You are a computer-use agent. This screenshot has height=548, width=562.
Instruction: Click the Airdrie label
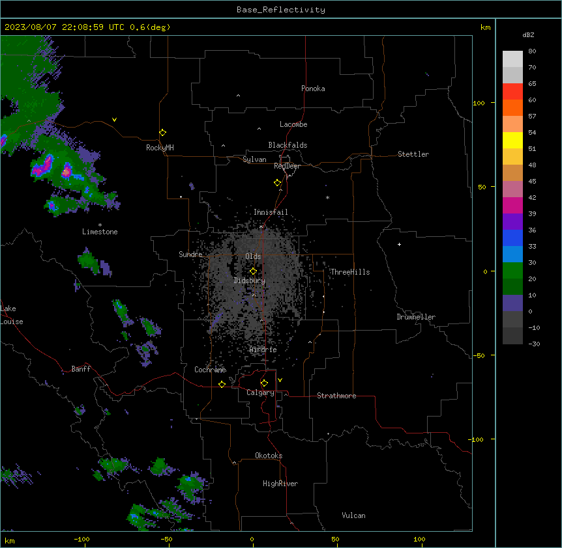point(263,349)
